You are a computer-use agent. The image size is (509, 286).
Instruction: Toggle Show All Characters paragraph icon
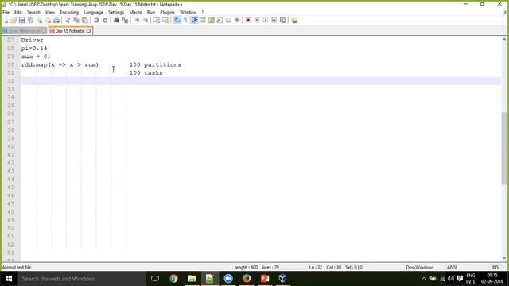click(x=185, y=21)
